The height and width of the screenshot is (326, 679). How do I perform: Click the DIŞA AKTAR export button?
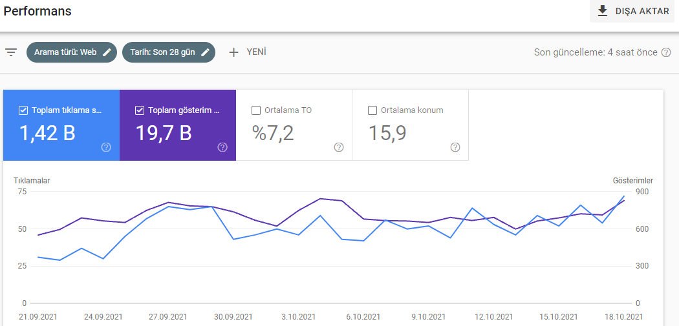(632, 11)
